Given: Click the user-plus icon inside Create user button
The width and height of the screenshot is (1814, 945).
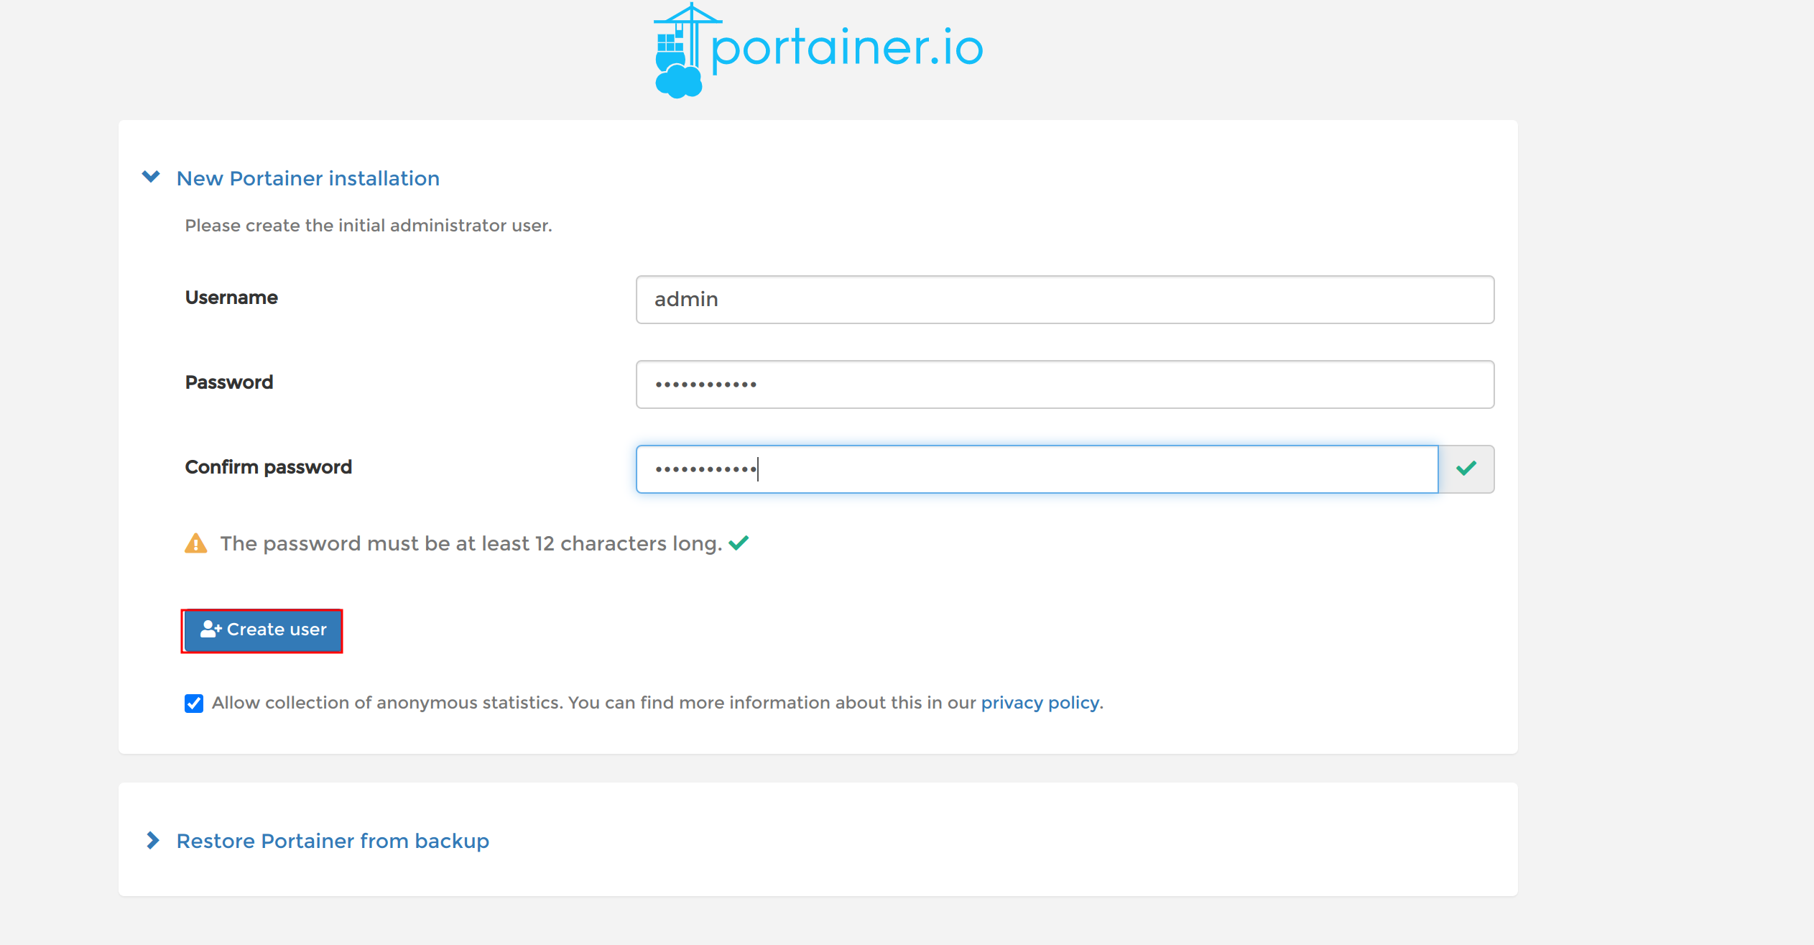Looking at the screenshot, I should [209, 629].
